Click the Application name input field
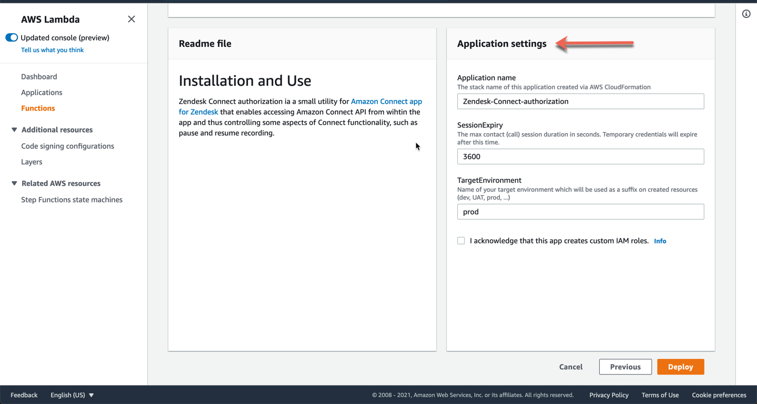This screenshot has width=757, height=404. coord(580,102)
